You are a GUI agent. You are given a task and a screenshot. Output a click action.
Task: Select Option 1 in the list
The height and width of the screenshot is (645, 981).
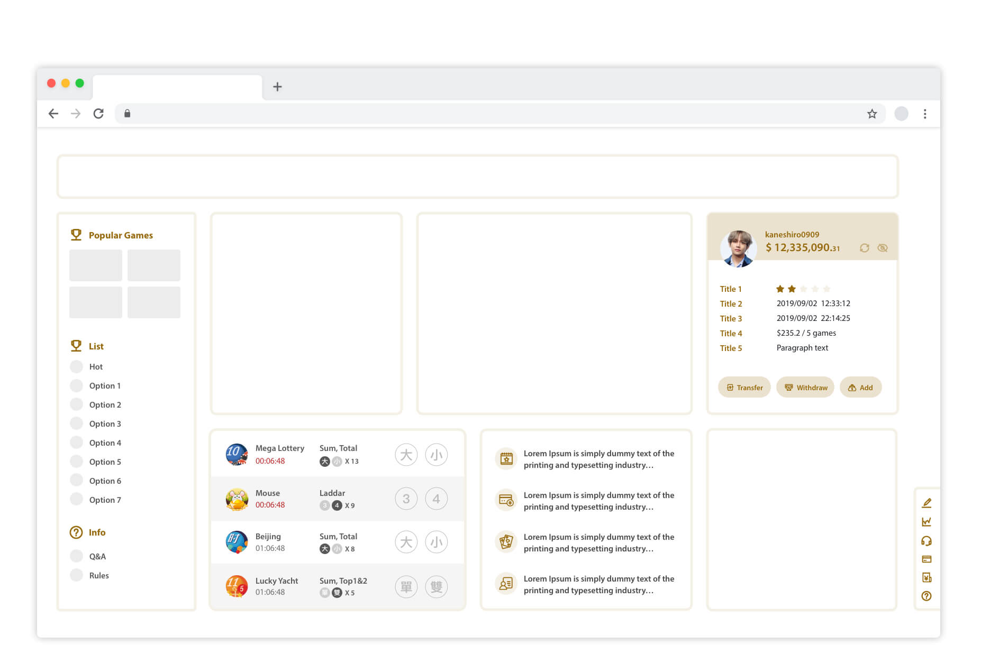[x=95, y=385]
